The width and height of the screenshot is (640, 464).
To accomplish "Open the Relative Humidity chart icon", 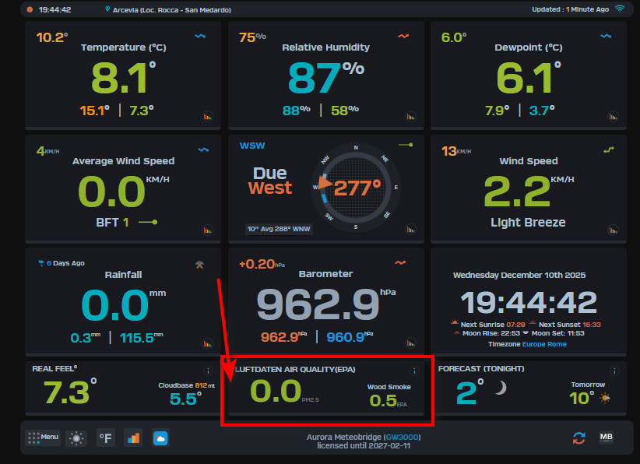I will click(x=410, y=117).
